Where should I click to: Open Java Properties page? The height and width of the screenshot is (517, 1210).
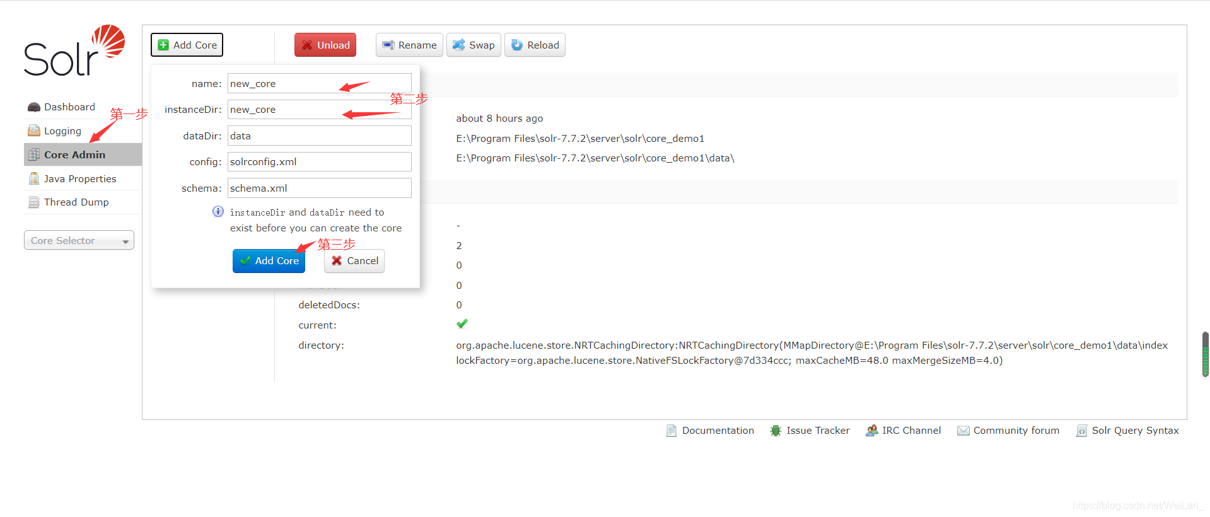pyautogui.click(x=83, y=178)
